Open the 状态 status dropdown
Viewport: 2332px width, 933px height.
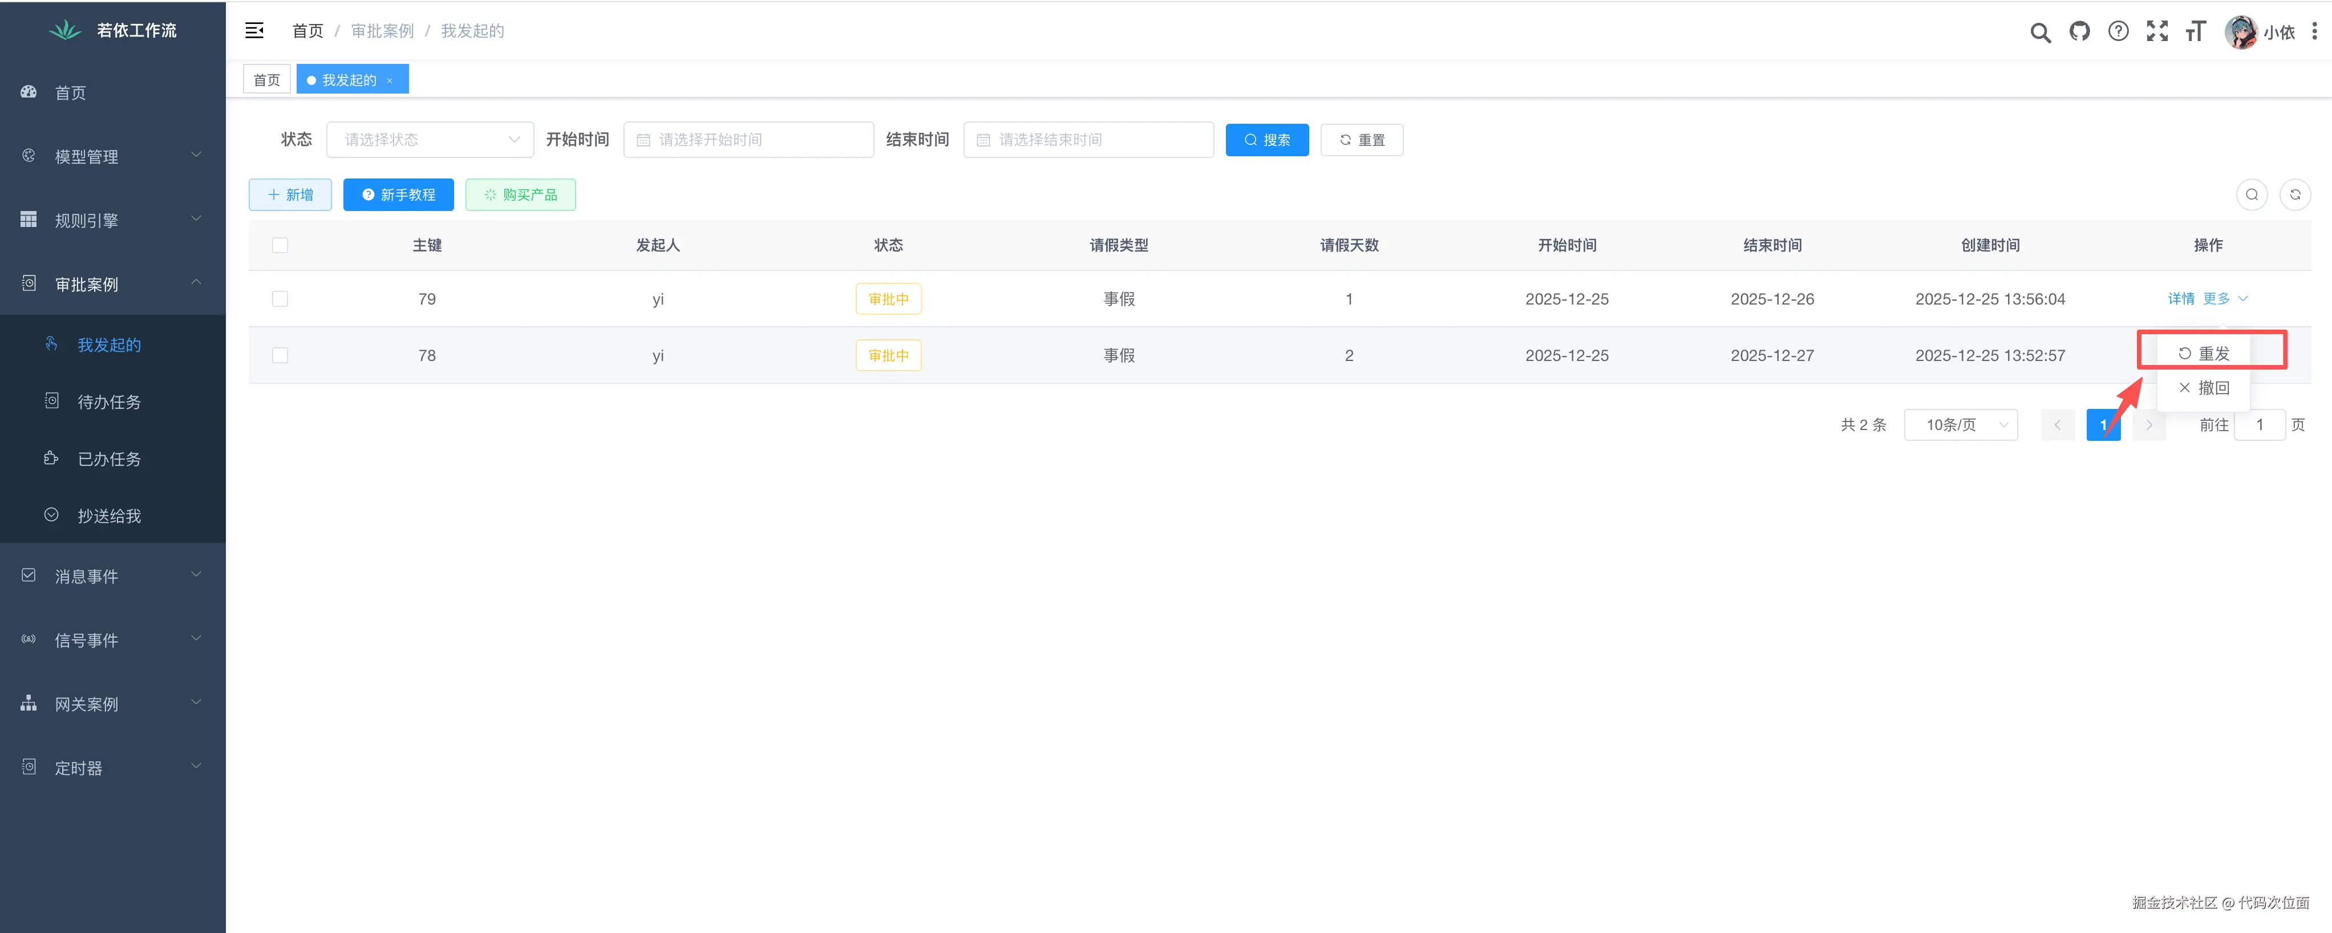(x=430, y=139)
